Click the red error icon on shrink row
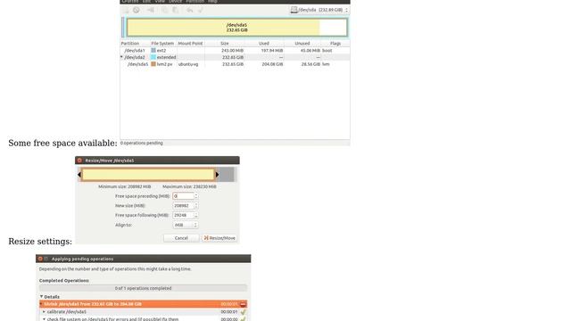 coord(243,304)
